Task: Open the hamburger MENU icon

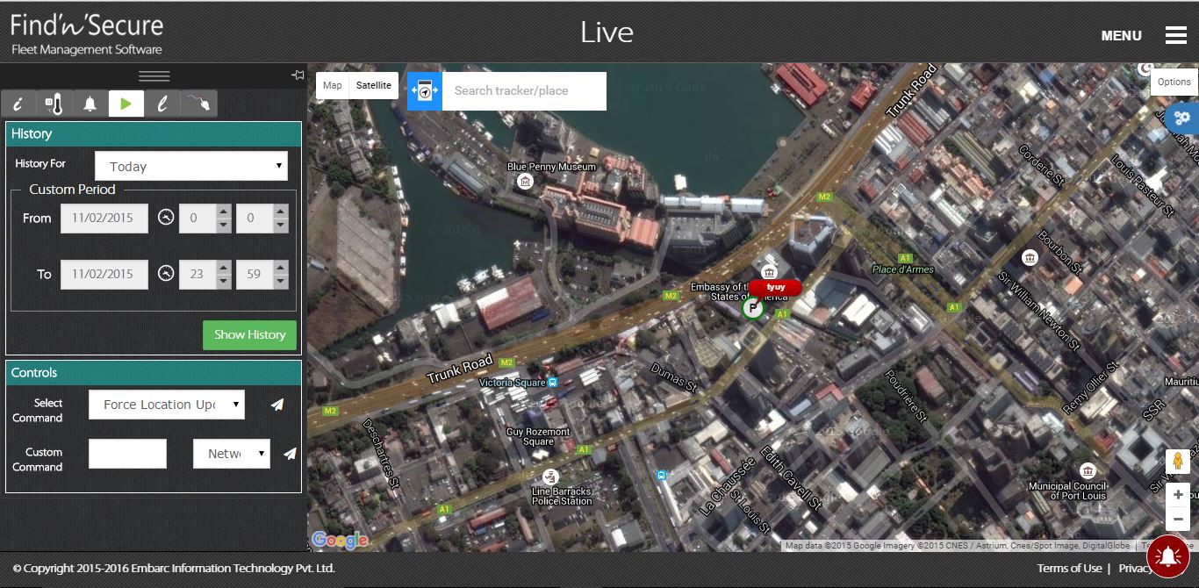Action: [1176, 35]
